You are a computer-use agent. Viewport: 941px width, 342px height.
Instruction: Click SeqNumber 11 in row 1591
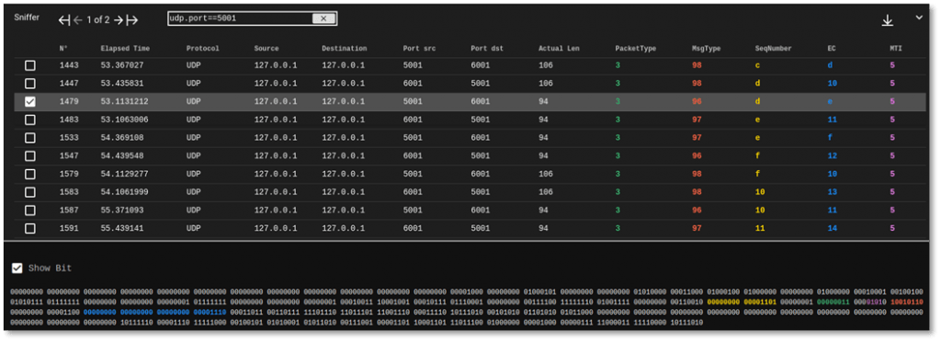(x=760, y=229)
